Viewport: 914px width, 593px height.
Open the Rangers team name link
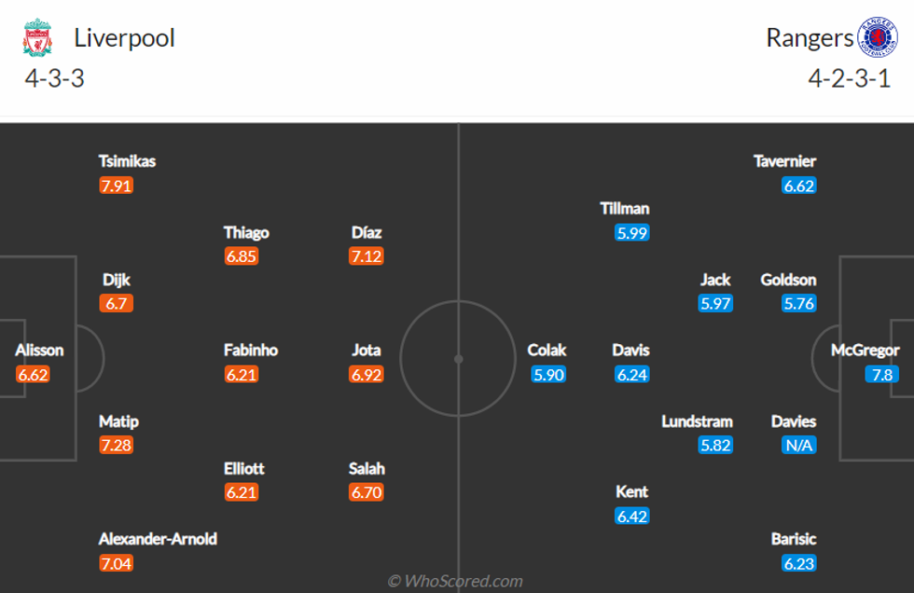(x=810, y=38)
